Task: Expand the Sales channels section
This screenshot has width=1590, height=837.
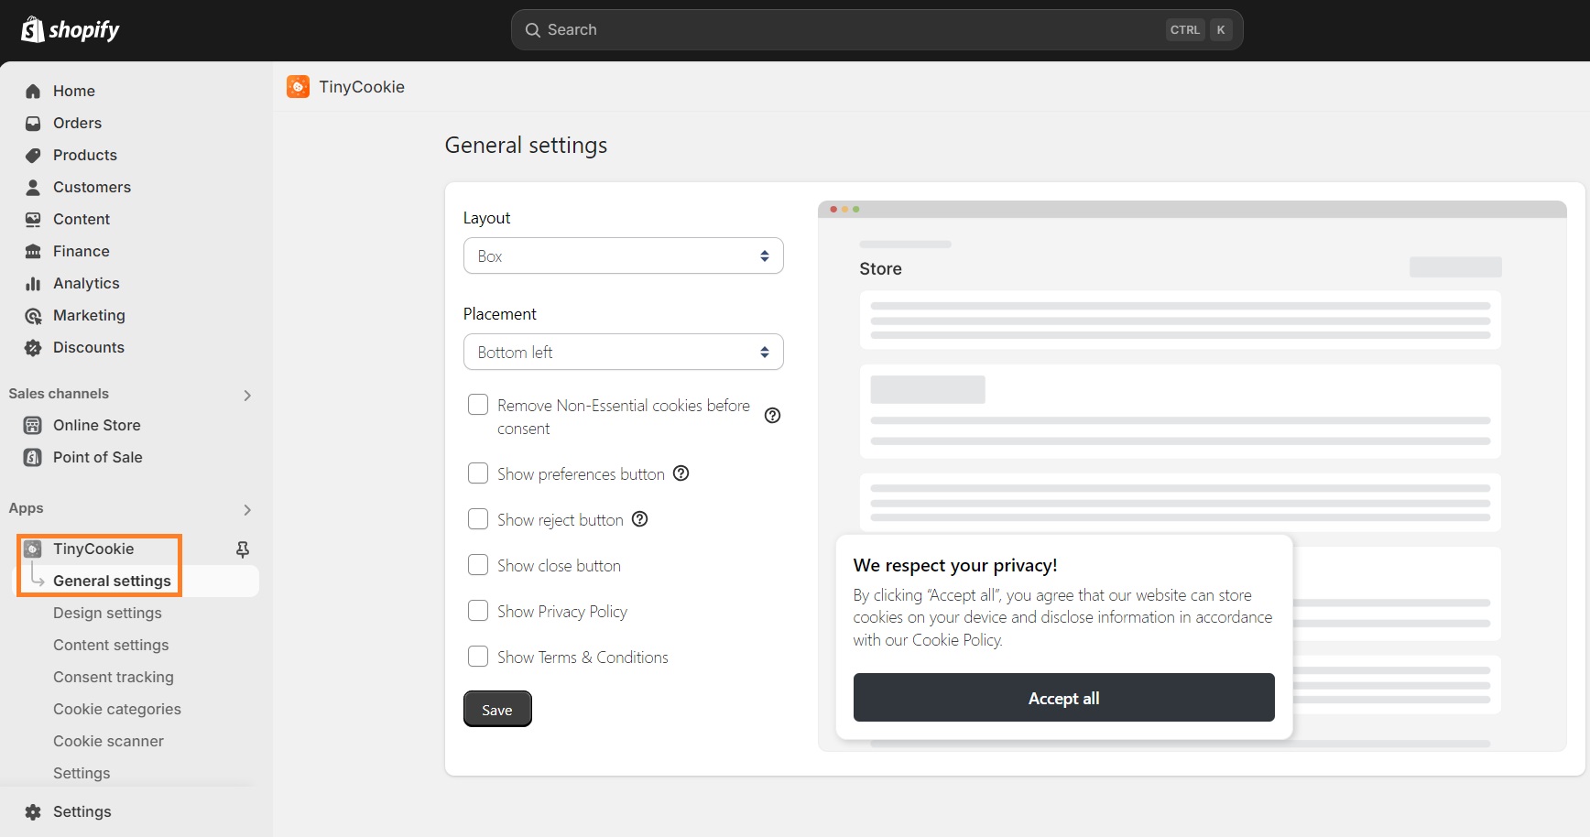Action: (x=247, y=395)
